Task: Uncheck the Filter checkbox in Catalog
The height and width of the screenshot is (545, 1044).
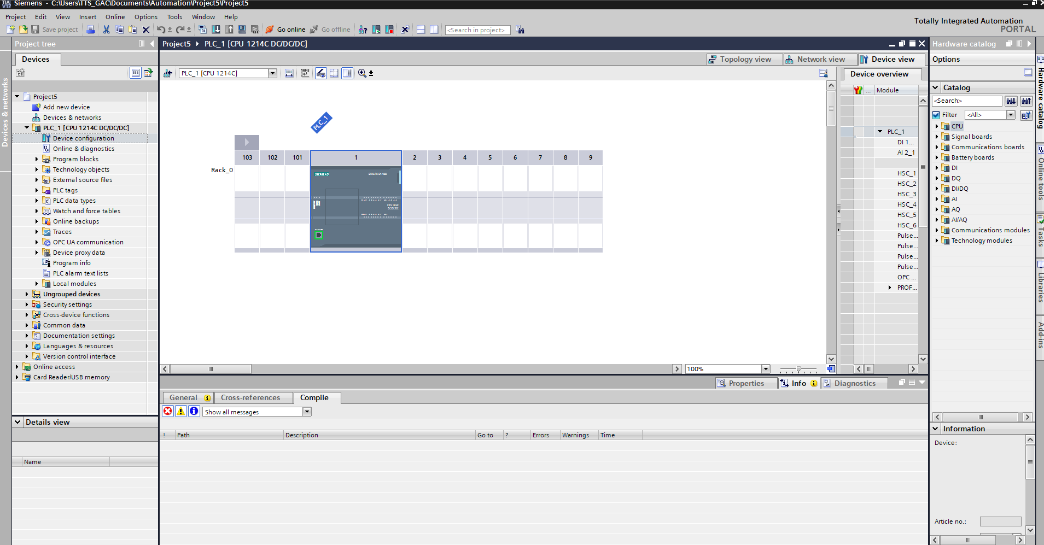Action: coord(936,115)
